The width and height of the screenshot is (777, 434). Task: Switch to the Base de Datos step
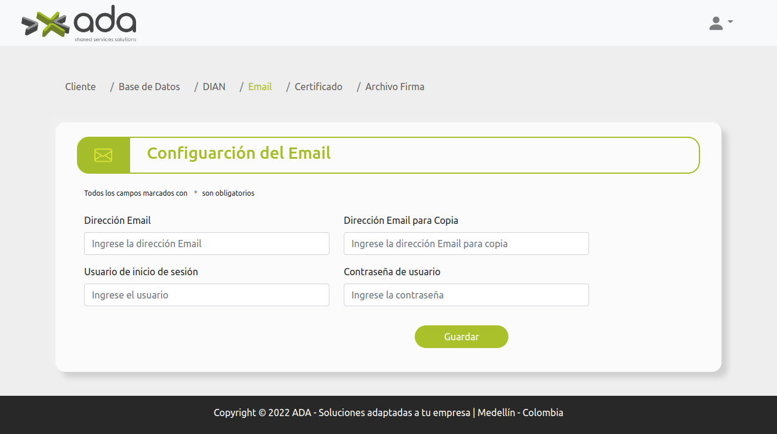tap(149, 87)
